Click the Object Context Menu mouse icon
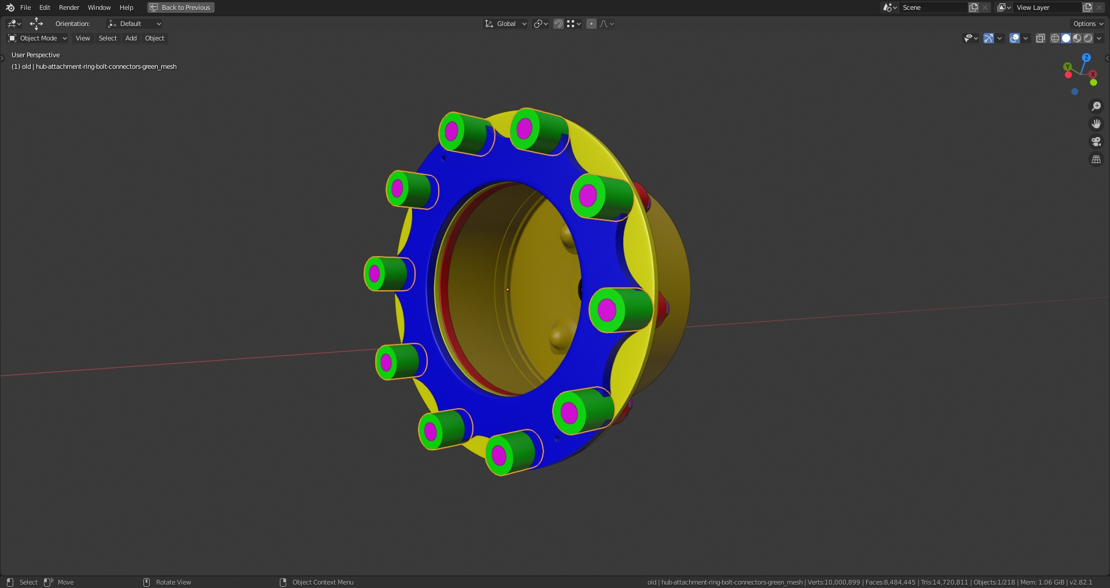This screenshot has width=1110, height=588. pyautogui.click(x=283, y=582)
